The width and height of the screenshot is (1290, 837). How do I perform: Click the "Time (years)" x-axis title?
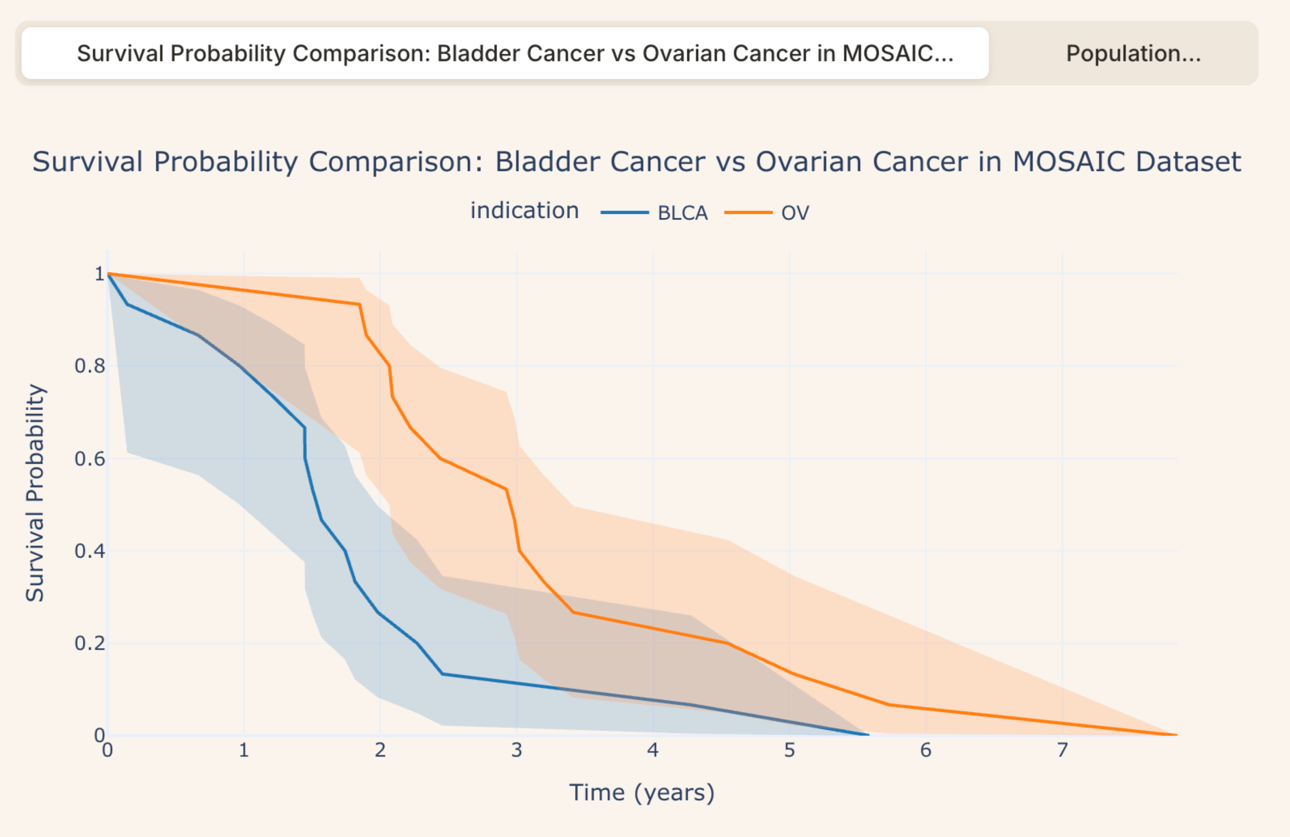click(642, 793)
